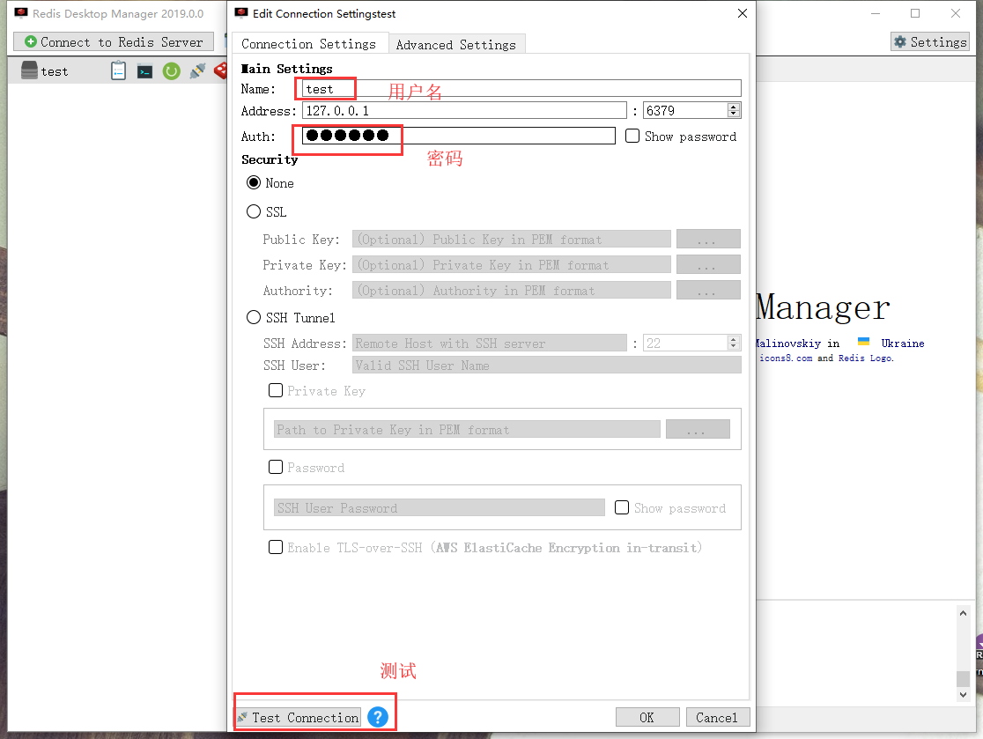Click the Authority PEM field
983x739 pixels.
[x=512, y=290]
